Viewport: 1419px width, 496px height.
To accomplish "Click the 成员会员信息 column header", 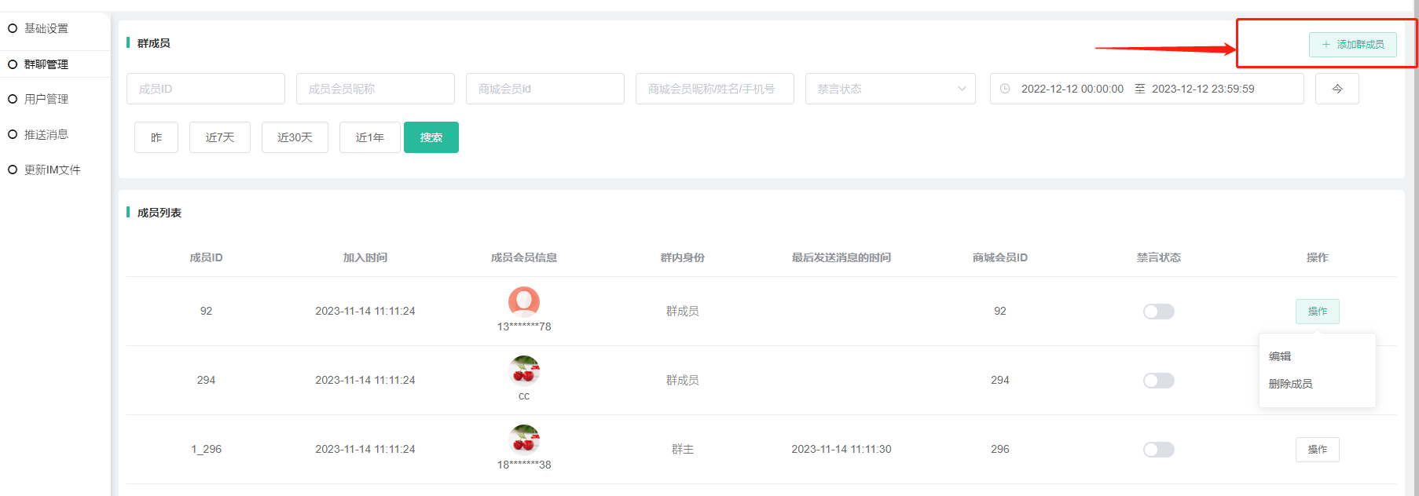I will (x=524, y=257).
